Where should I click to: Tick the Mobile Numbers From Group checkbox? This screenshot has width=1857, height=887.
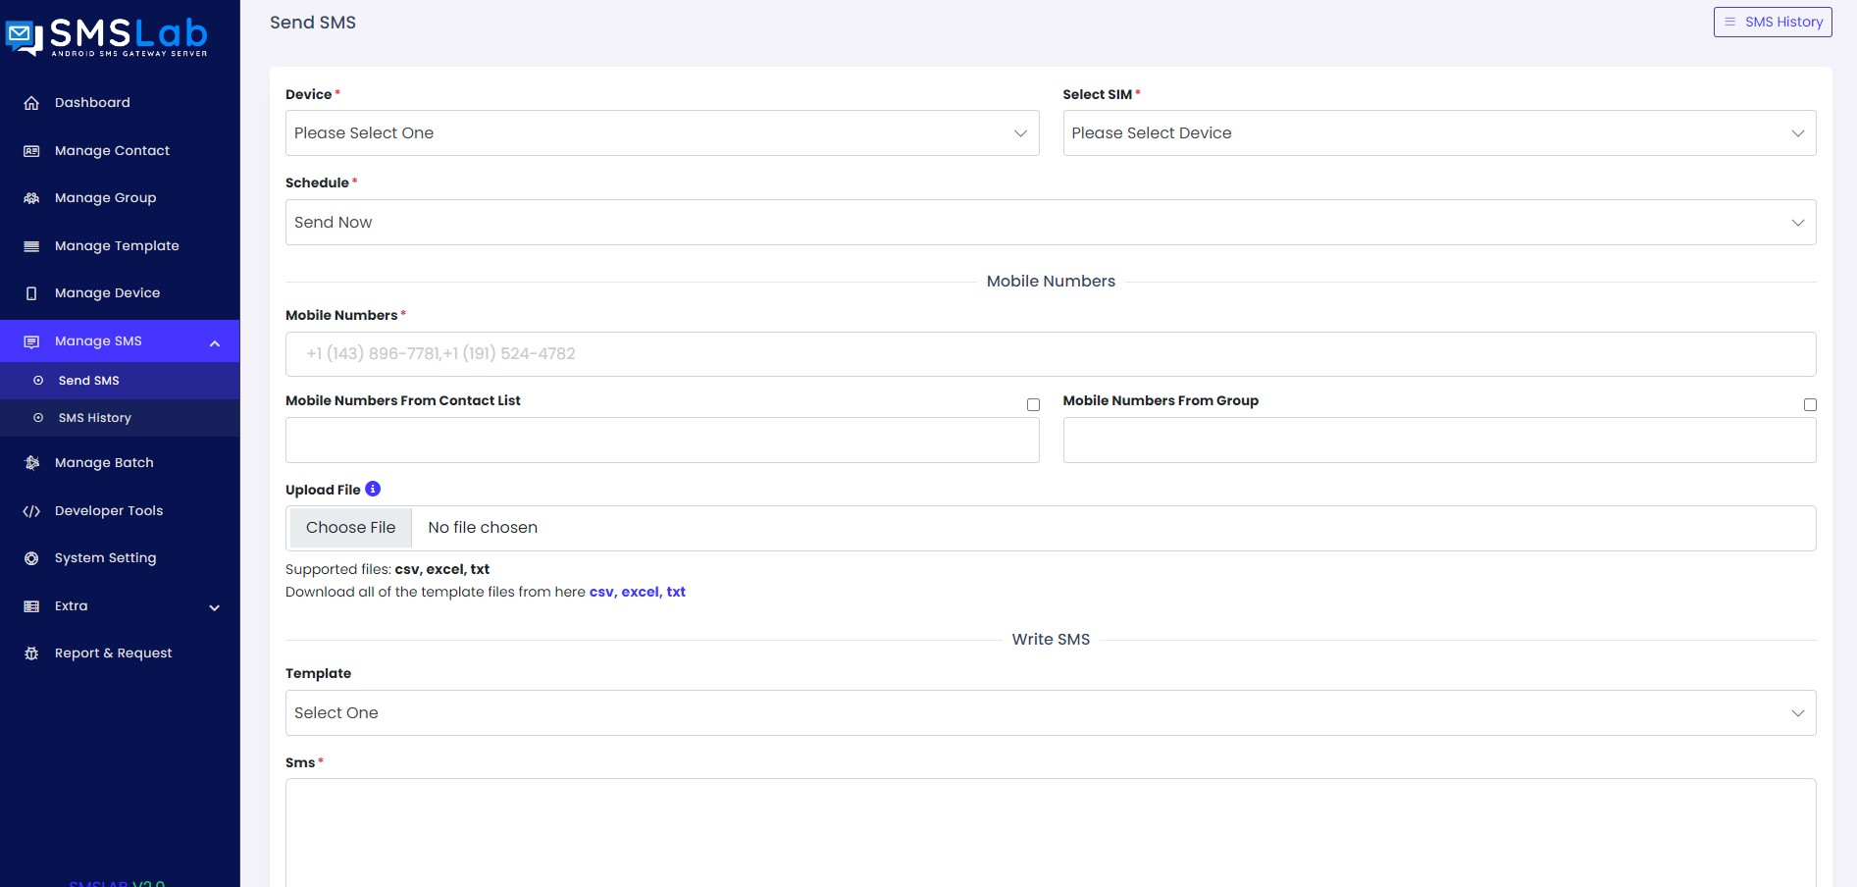[x=1810, y=404]
